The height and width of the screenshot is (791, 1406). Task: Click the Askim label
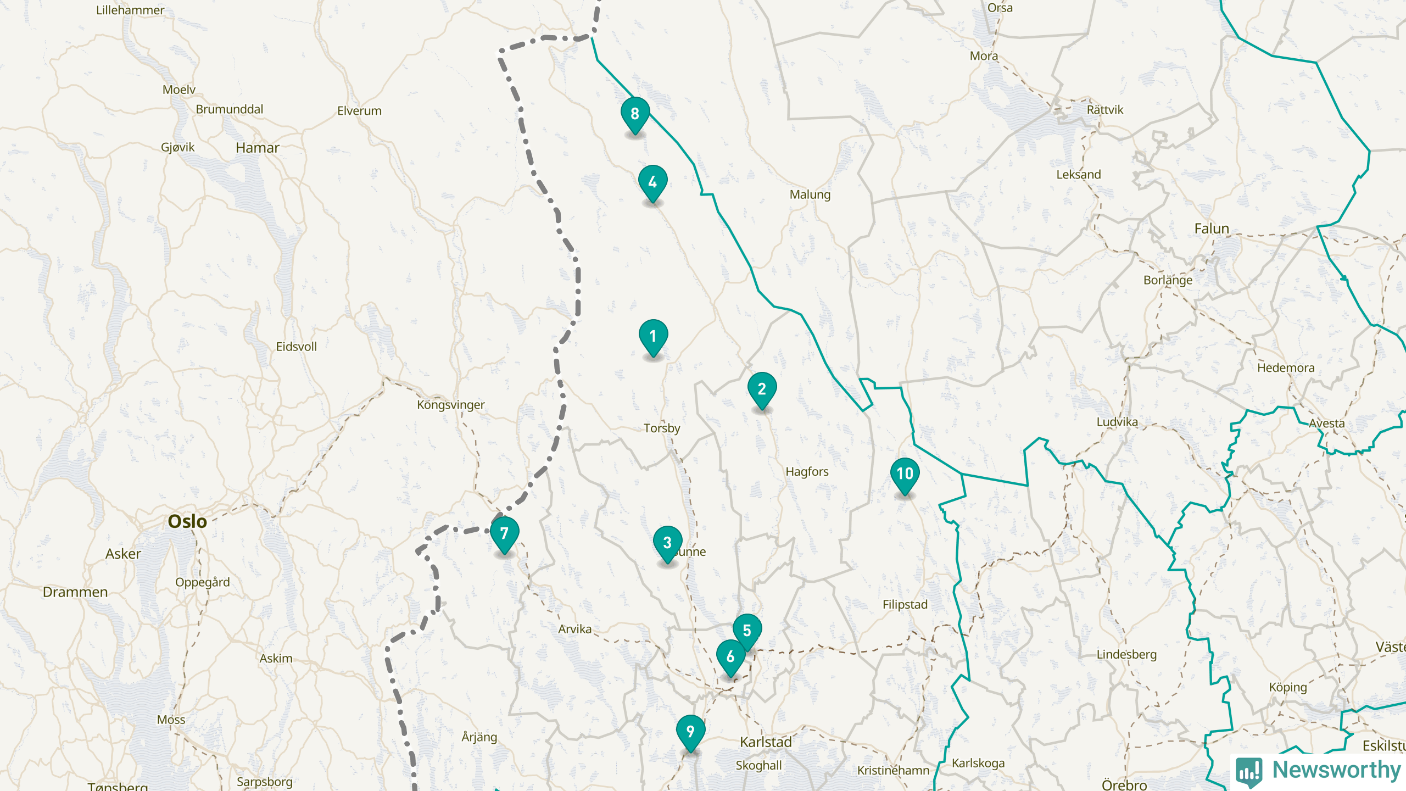click(x=276, y=658)
